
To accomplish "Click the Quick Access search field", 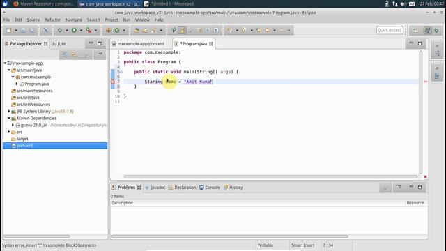I will (390, 30).
